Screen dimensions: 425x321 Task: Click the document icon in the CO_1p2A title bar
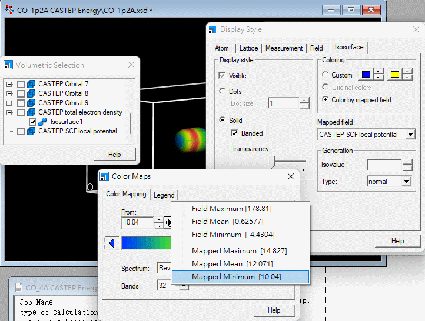[x=9, y=10]
